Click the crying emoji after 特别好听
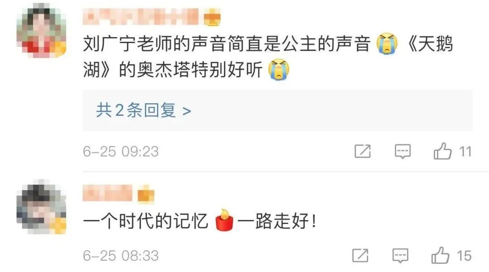The image size is (489, 272). point(279,70)
